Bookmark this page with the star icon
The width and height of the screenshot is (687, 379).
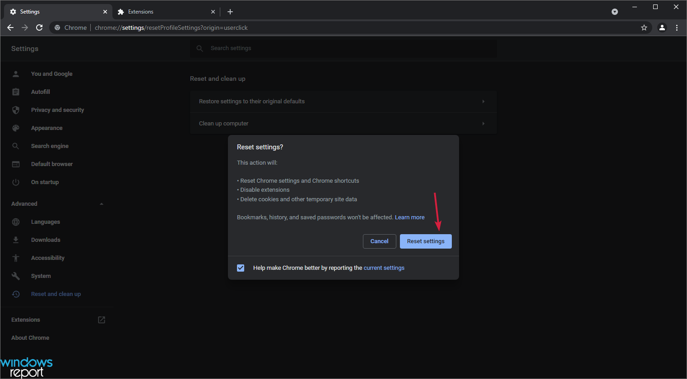[644, 28]
